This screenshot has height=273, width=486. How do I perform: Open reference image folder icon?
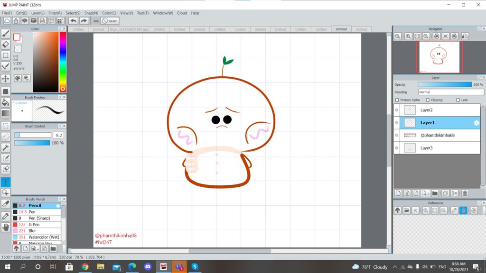point(407,210)
